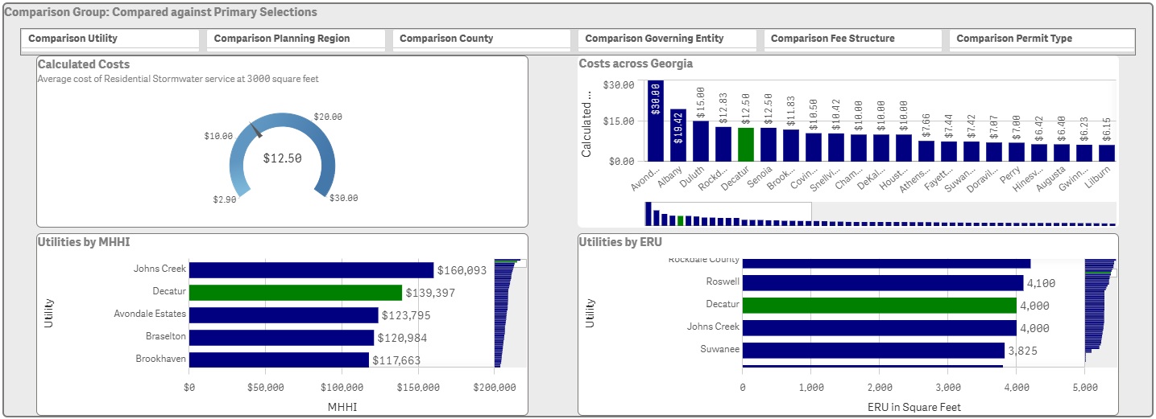Click the $139,397 value label
The image size is (1156, 419).
click(430, 293)
